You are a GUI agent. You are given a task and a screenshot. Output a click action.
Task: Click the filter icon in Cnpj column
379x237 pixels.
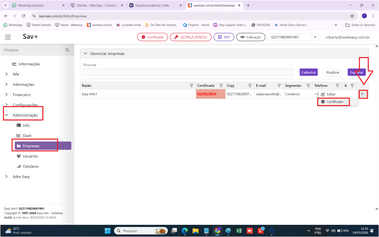250,86
